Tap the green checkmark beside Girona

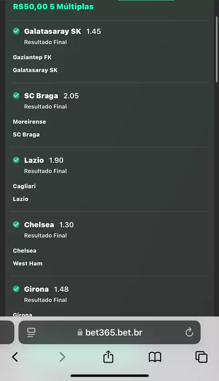tap(16, 289)
